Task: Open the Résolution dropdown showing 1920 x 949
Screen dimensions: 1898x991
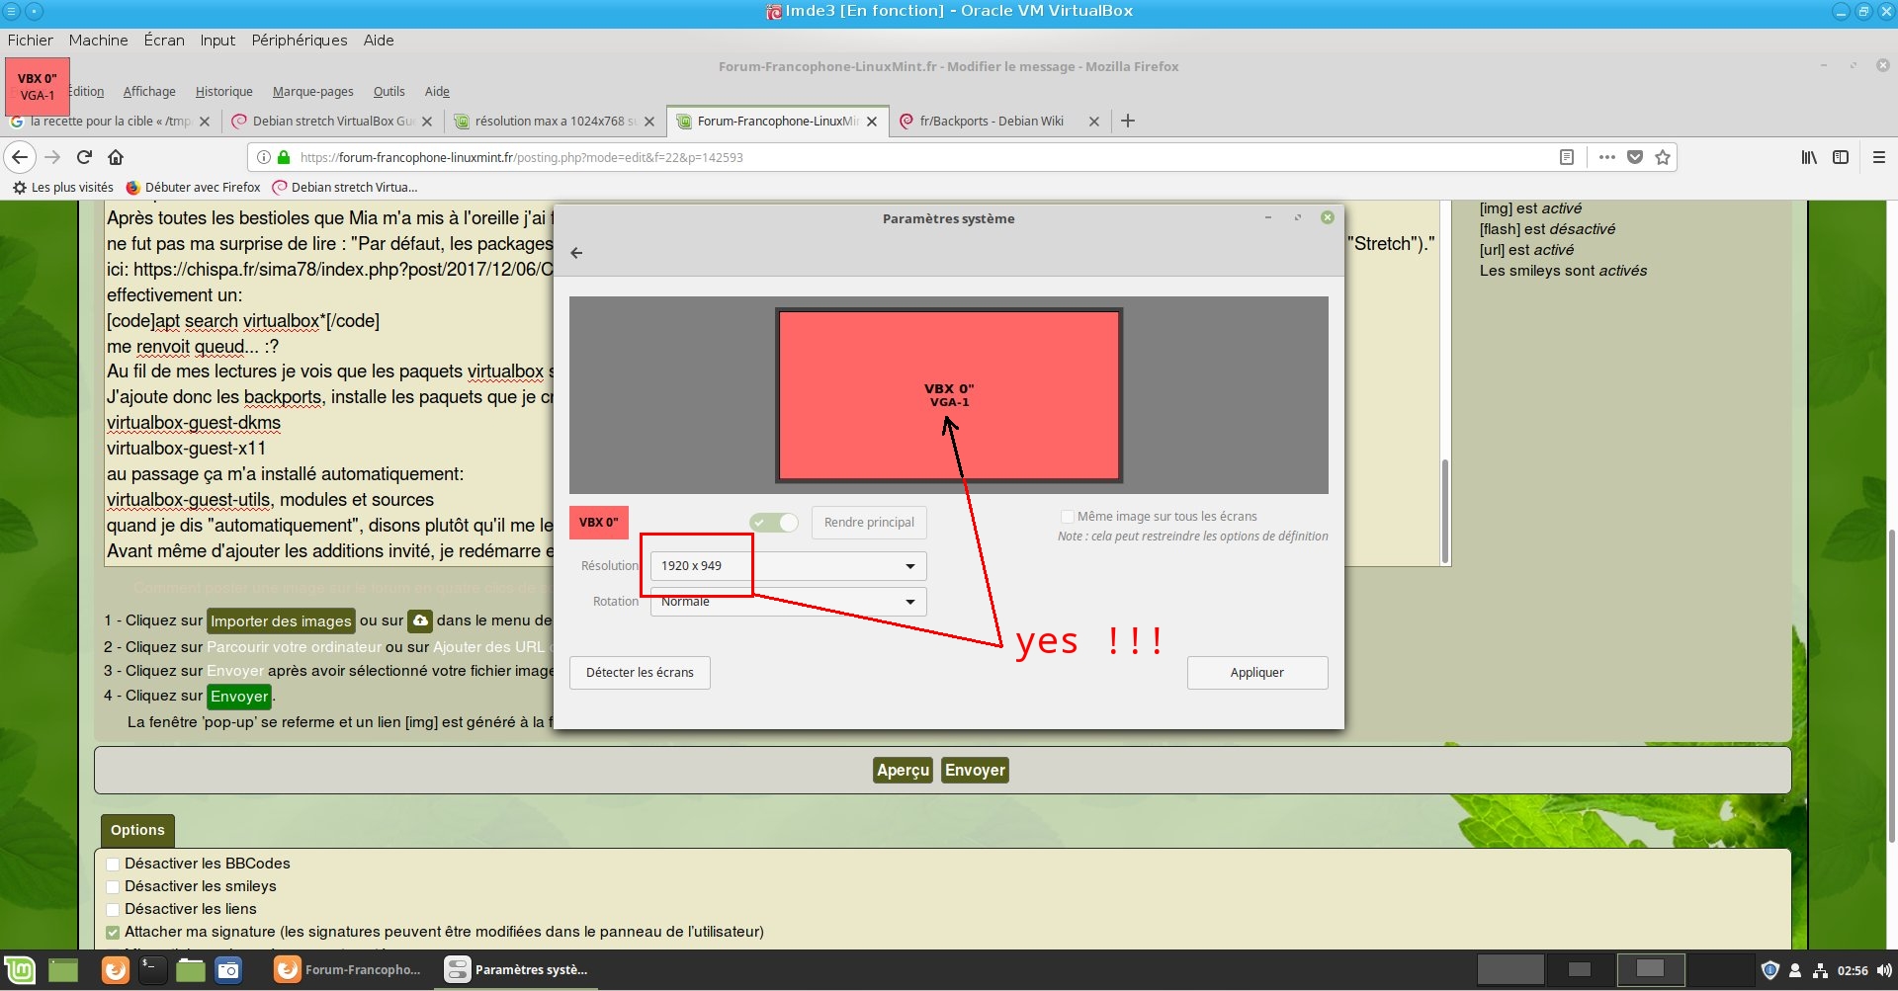Action: (x=788, y=566)
